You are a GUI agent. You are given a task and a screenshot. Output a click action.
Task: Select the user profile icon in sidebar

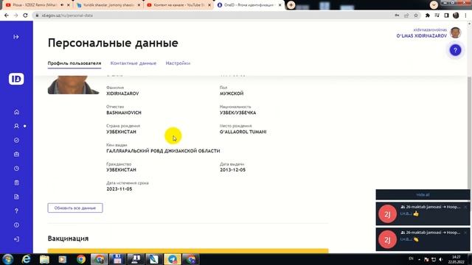16,126
